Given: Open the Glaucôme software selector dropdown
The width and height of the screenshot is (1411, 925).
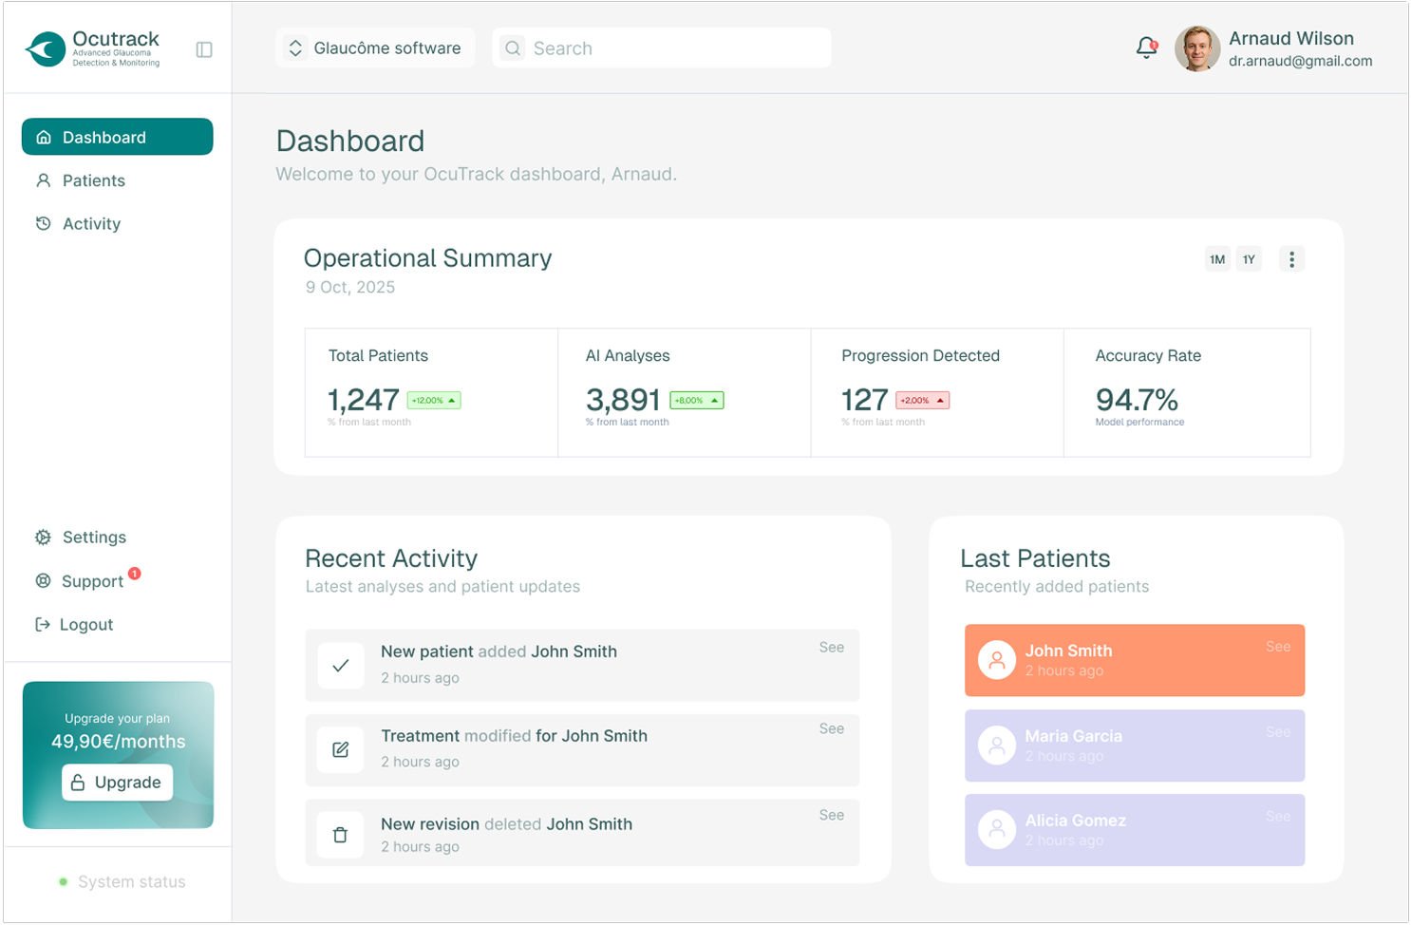Looking at the screenshot, I should click(x=375, y=48).
